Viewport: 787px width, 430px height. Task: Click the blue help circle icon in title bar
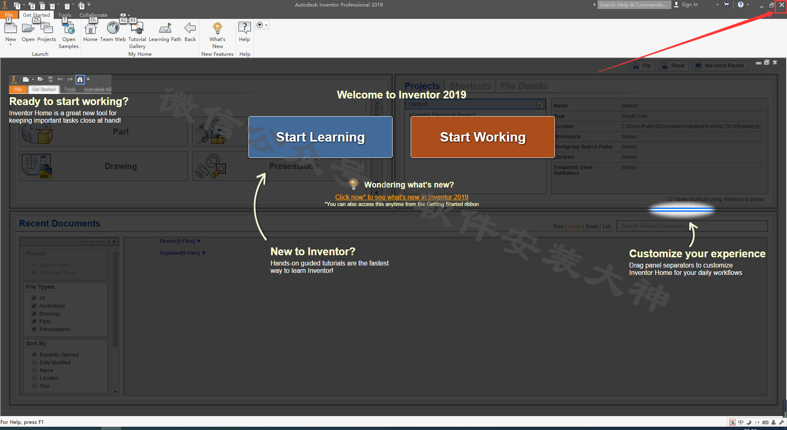point(741,5)
